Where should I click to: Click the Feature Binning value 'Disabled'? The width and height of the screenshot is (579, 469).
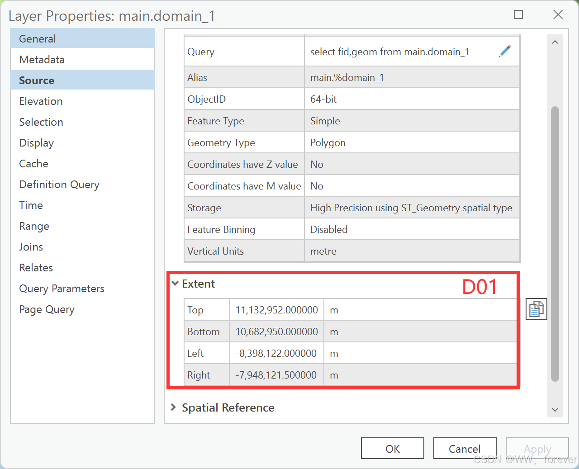[329, 229]
